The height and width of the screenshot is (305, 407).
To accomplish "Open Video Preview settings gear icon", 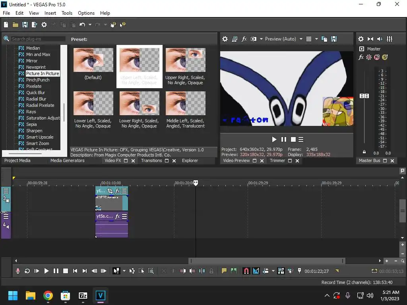I will (225, 39).
